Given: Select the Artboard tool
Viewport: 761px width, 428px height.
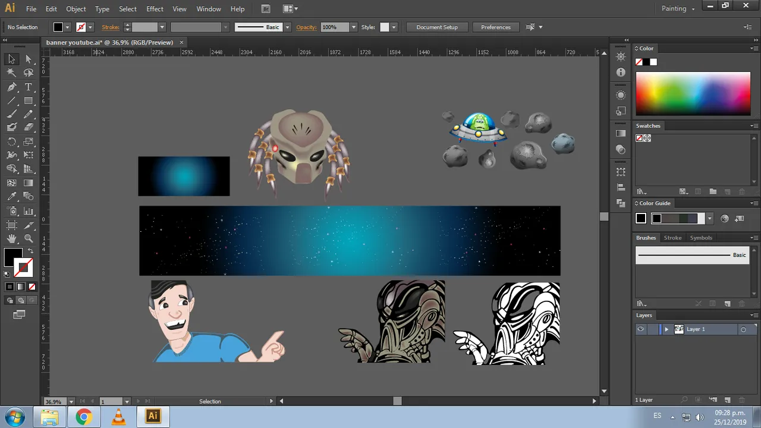Looking at the screenshot, I should tap(11, 225).
